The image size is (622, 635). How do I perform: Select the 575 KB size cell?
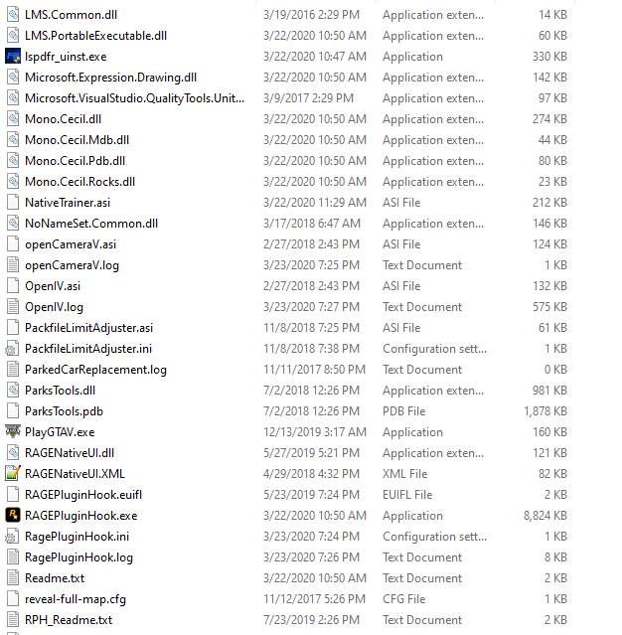point(549,306)
